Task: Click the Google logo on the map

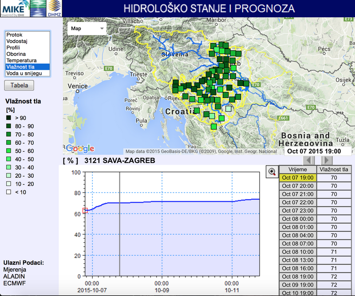Action: coord(80,149)
